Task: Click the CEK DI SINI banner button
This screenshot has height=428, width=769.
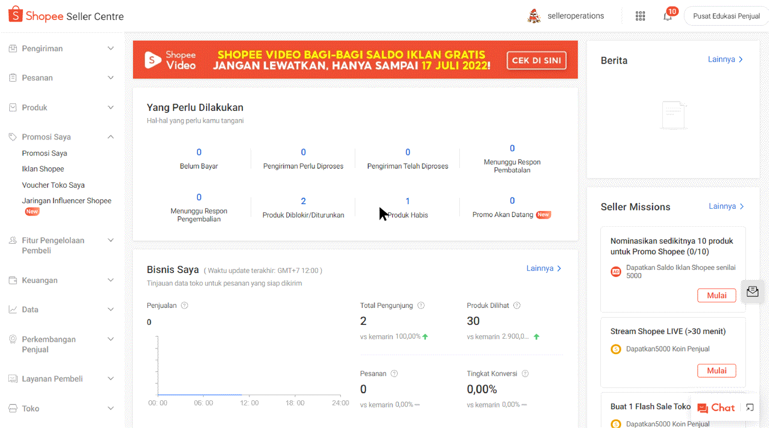Action: click(536, 60)
